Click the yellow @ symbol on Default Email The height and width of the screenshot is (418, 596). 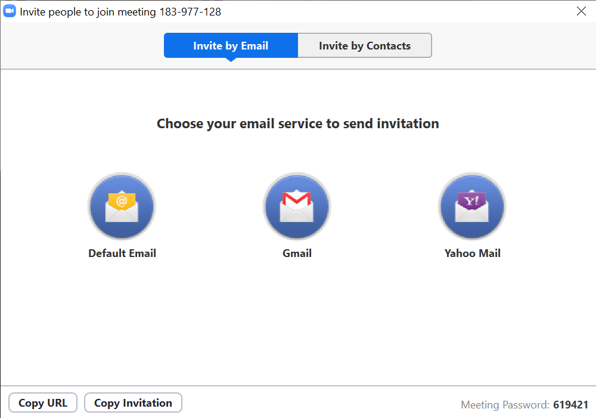(x=122, y=200)
